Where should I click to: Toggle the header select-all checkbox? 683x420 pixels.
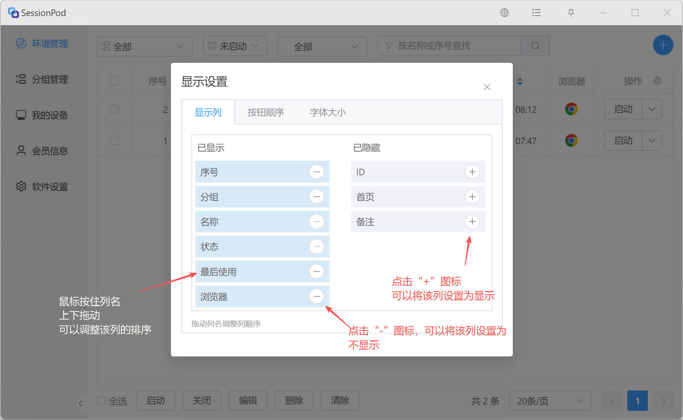point(114,81)
